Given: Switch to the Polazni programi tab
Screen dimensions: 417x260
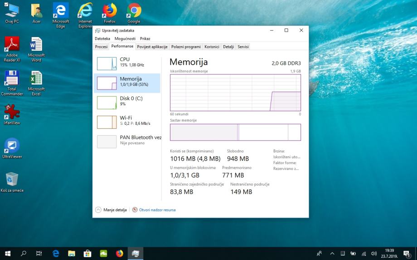Looking at the screenshot, I should pos(186,47).
